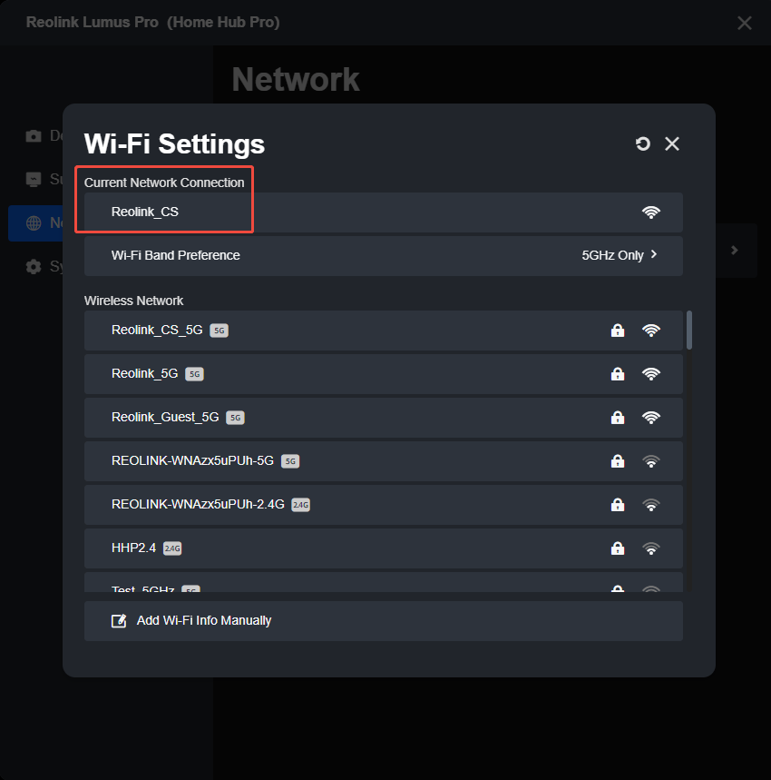Select the globe Network sidebar item
Screen dimensions: 771x780
35,222
